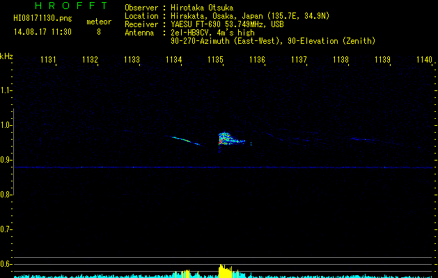Click the gray vertical range bar on the frequency axis
Viewport: 438px width, 278px height.
(14, 152)
